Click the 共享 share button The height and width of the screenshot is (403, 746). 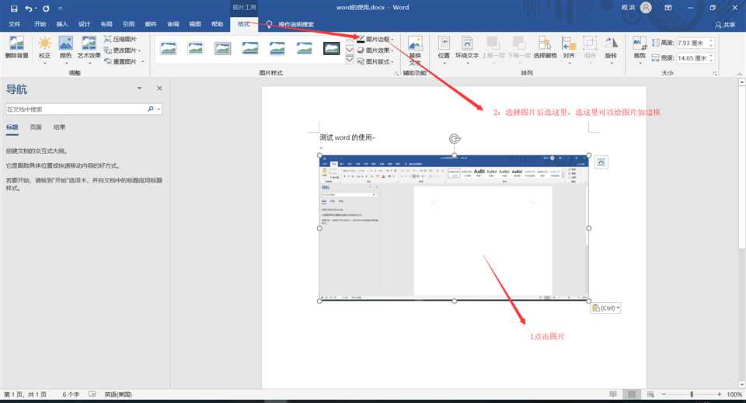[724, 24]
